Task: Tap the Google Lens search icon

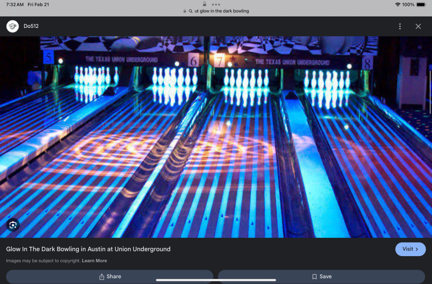Action: click(x=13, y=225)
